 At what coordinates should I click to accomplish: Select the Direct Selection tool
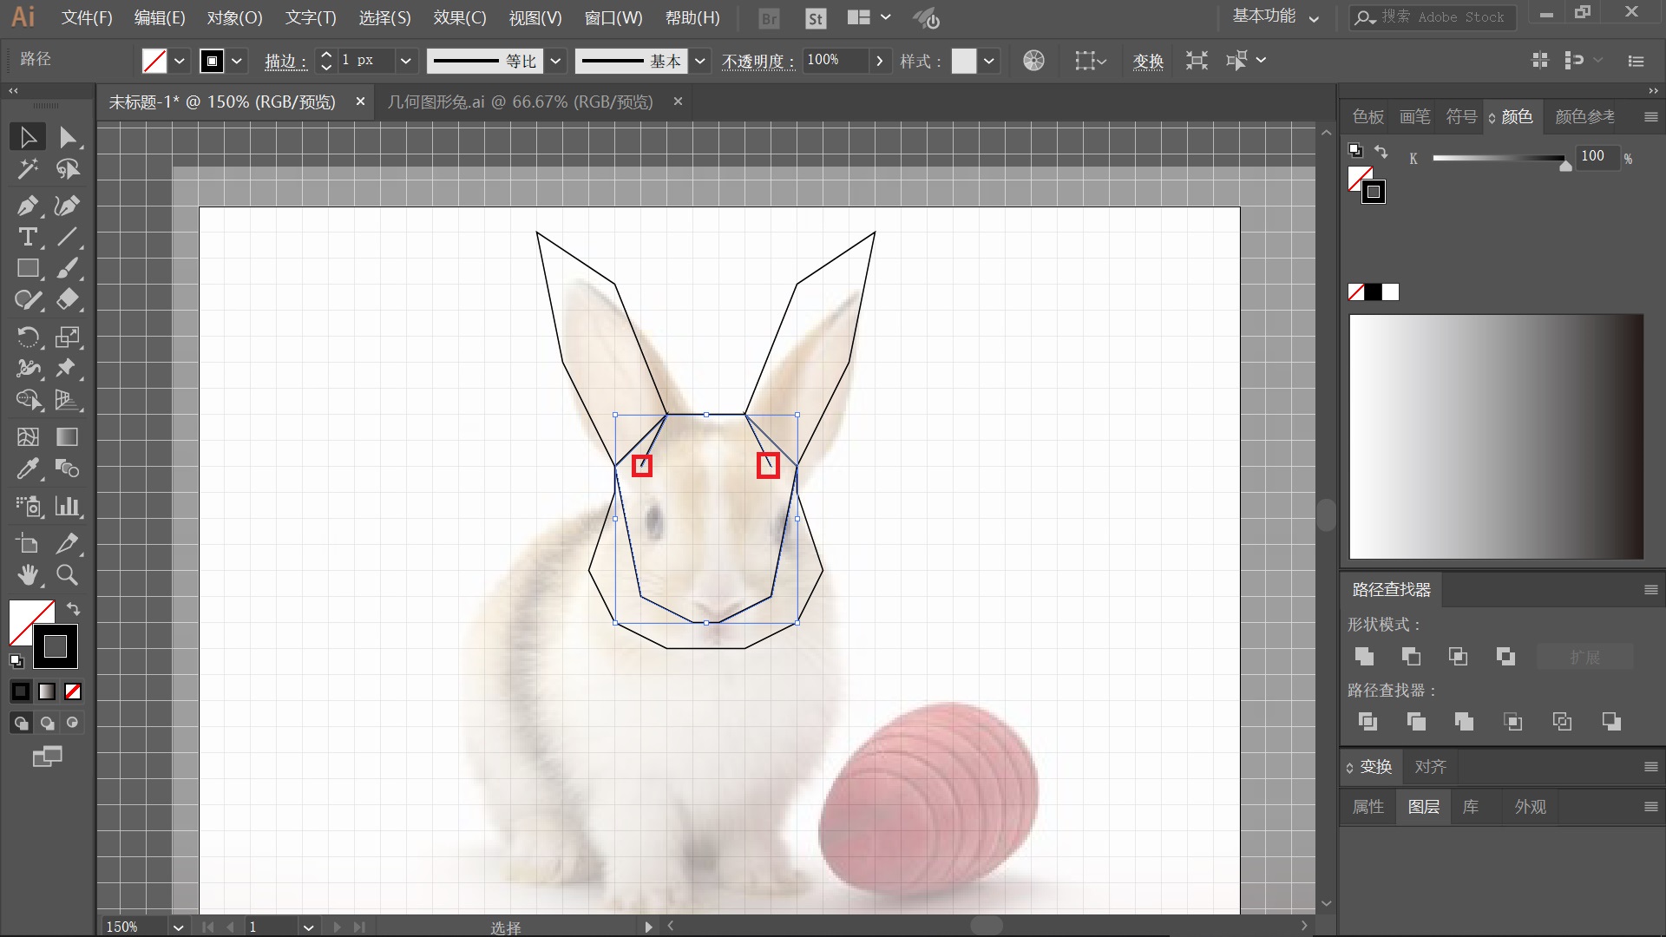pyautogui.click(x=67, y=137)
